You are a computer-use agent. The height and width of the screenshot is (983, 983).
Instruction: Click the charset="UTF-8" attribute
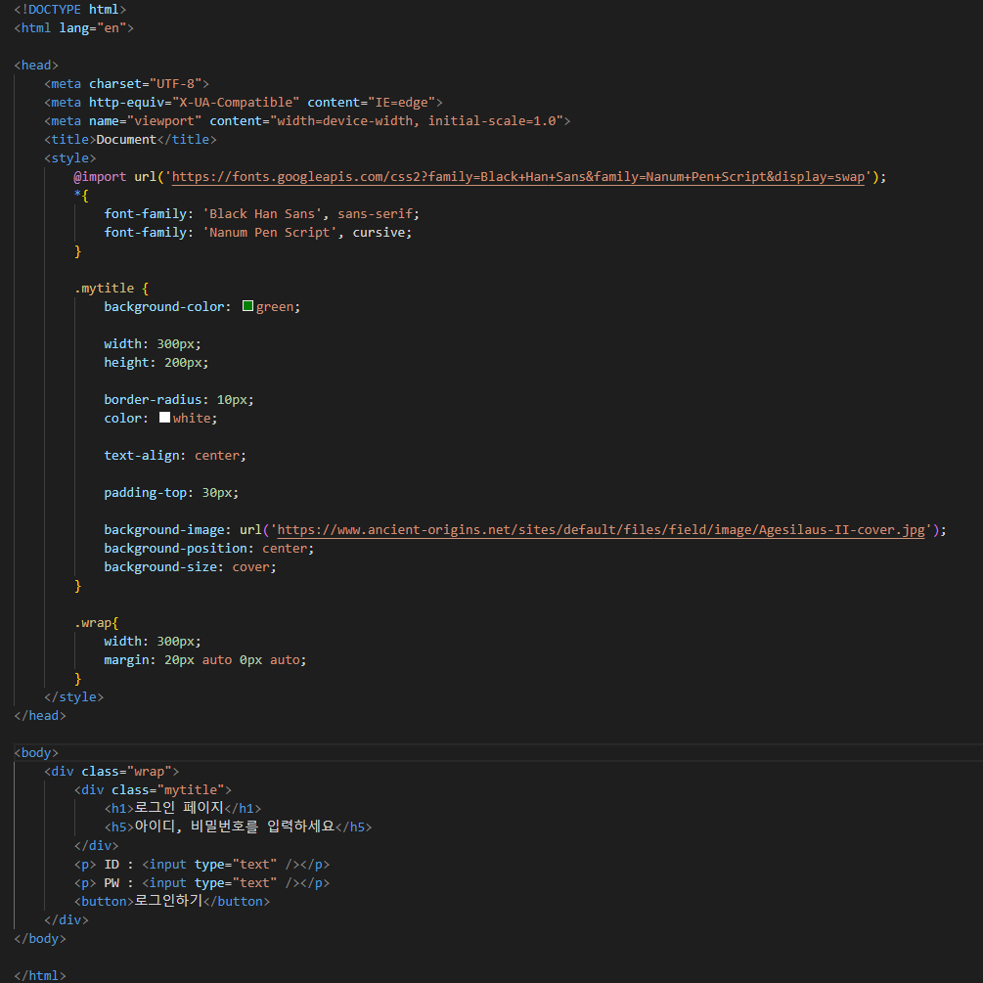point(146,84)
